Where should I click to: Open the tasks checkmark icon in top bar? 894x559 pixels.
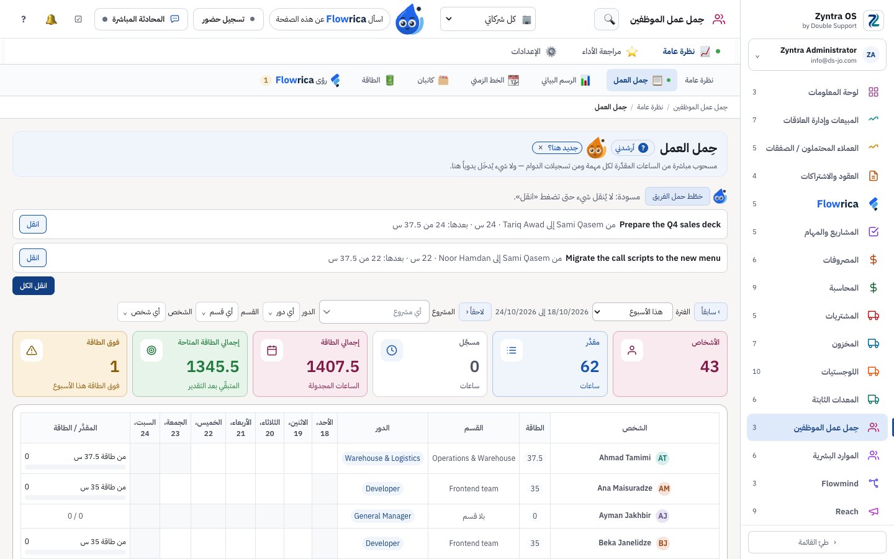78,19
